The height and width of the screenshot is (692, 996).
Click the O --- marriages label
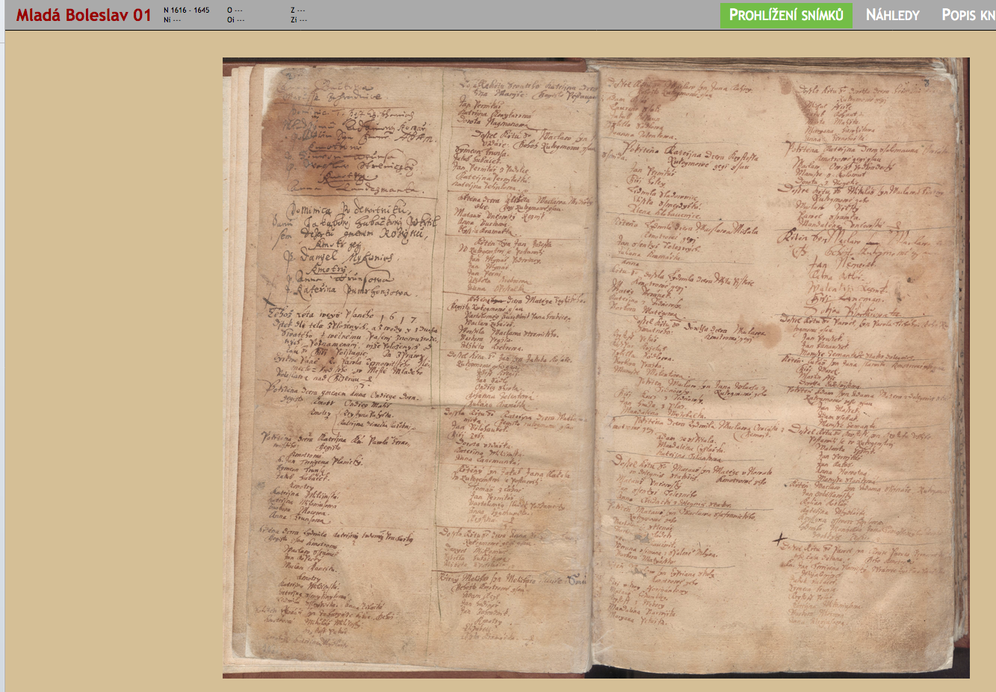tap(235, 10)
